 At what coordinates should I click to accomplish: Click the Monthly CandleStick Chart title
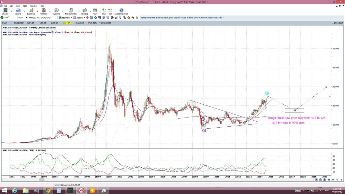tap(29, 28)
